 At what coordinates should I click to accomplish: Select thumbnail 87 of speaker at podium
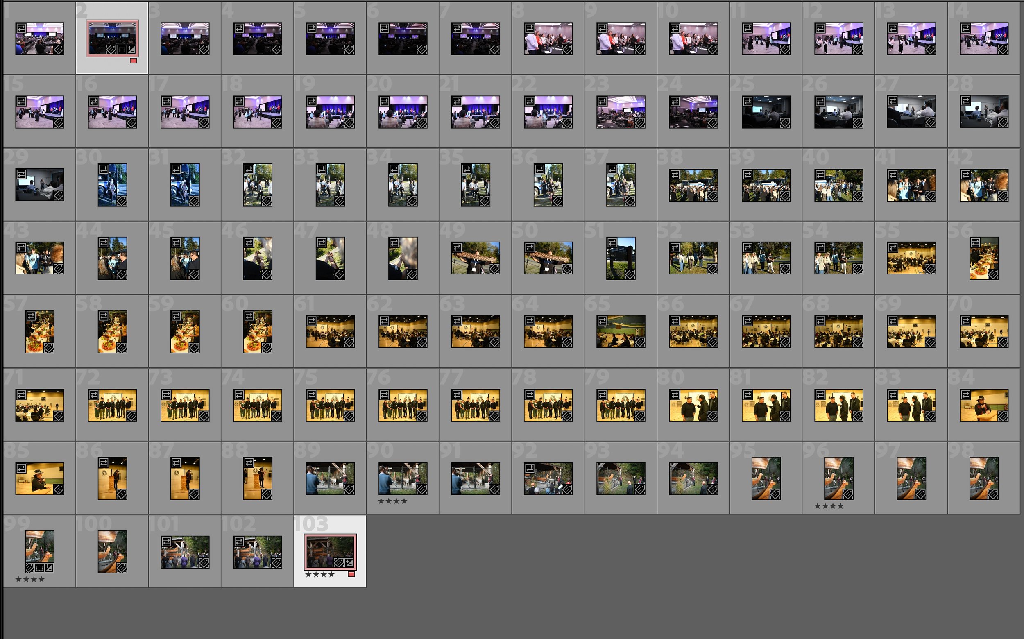(x=185, y=478)
